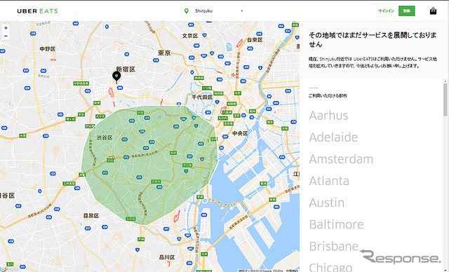The image size is (449, 272).
Task: Open the Shinjuku location dropdown arrow
Action: [x=242, y=11]
